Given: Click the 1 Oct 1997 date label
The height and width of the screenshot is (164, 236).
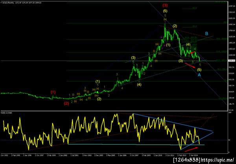Looking at the screenshot, I should (39, 155).
